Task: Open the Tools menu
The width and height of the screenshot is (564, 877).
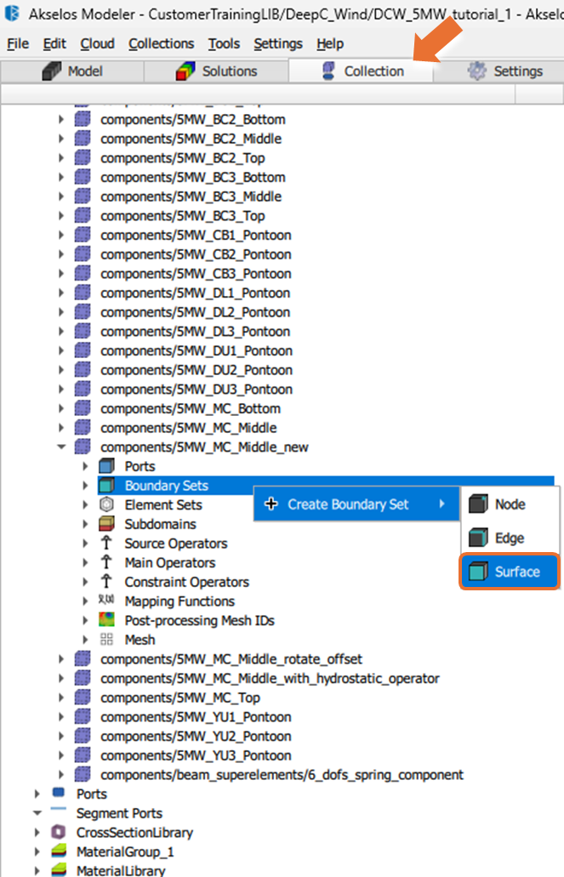Action: [224, 43]
